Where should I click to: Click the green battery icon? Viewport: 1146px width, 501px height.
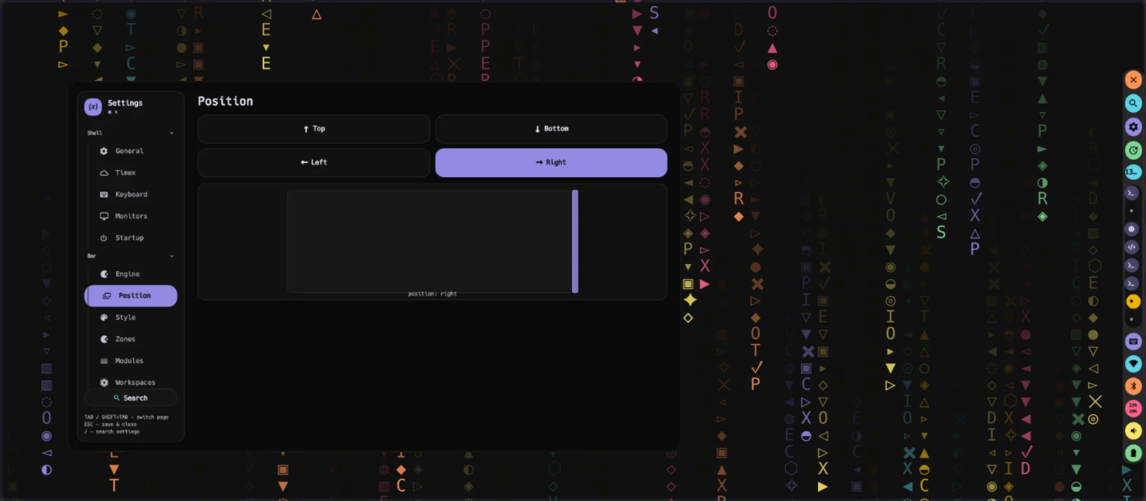(x=1133, y=453)
